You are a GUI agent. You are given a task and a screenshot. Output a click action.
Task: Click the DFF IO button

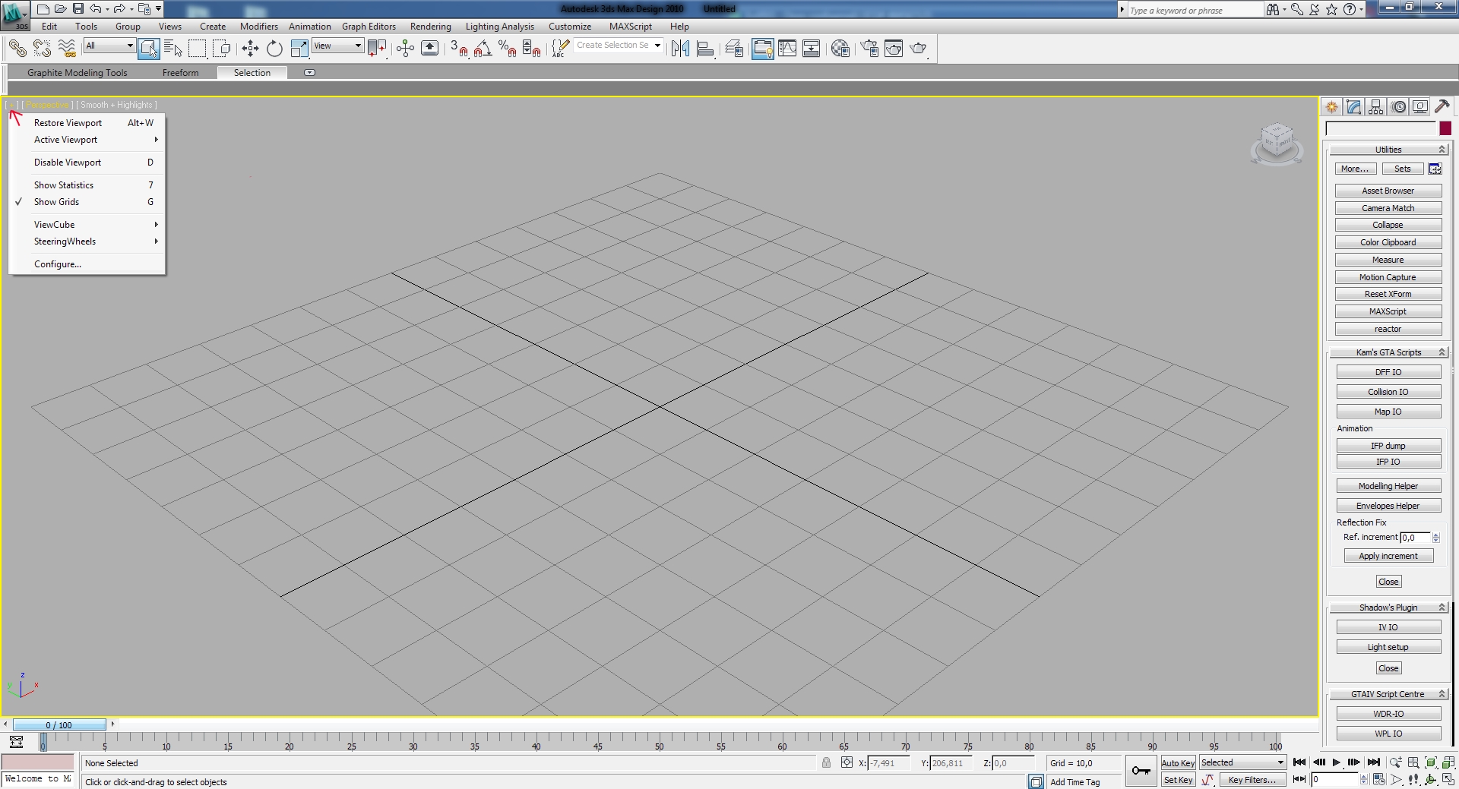pos(1388,372)
